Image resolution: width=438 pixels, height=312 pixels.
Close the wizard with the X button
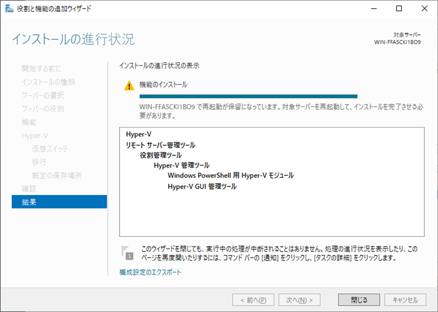(x=424, y=9)
